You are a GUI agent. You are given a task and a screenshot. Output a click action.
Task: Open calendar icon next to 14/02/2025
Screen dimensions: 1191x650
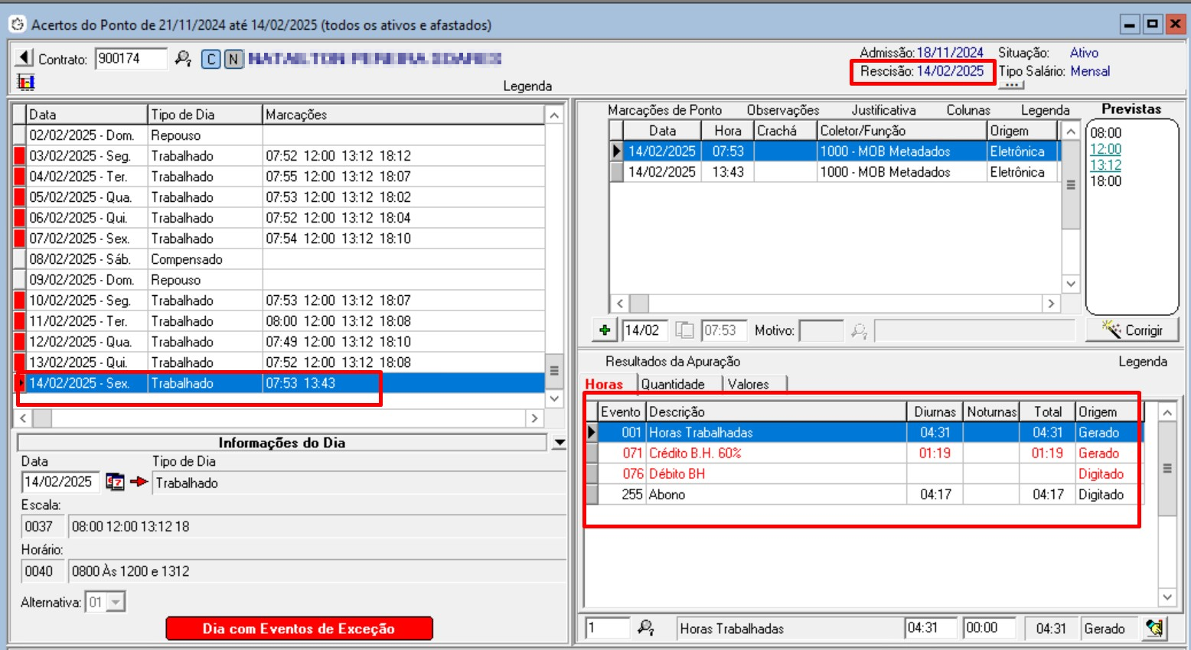click(x=115, y=482)
